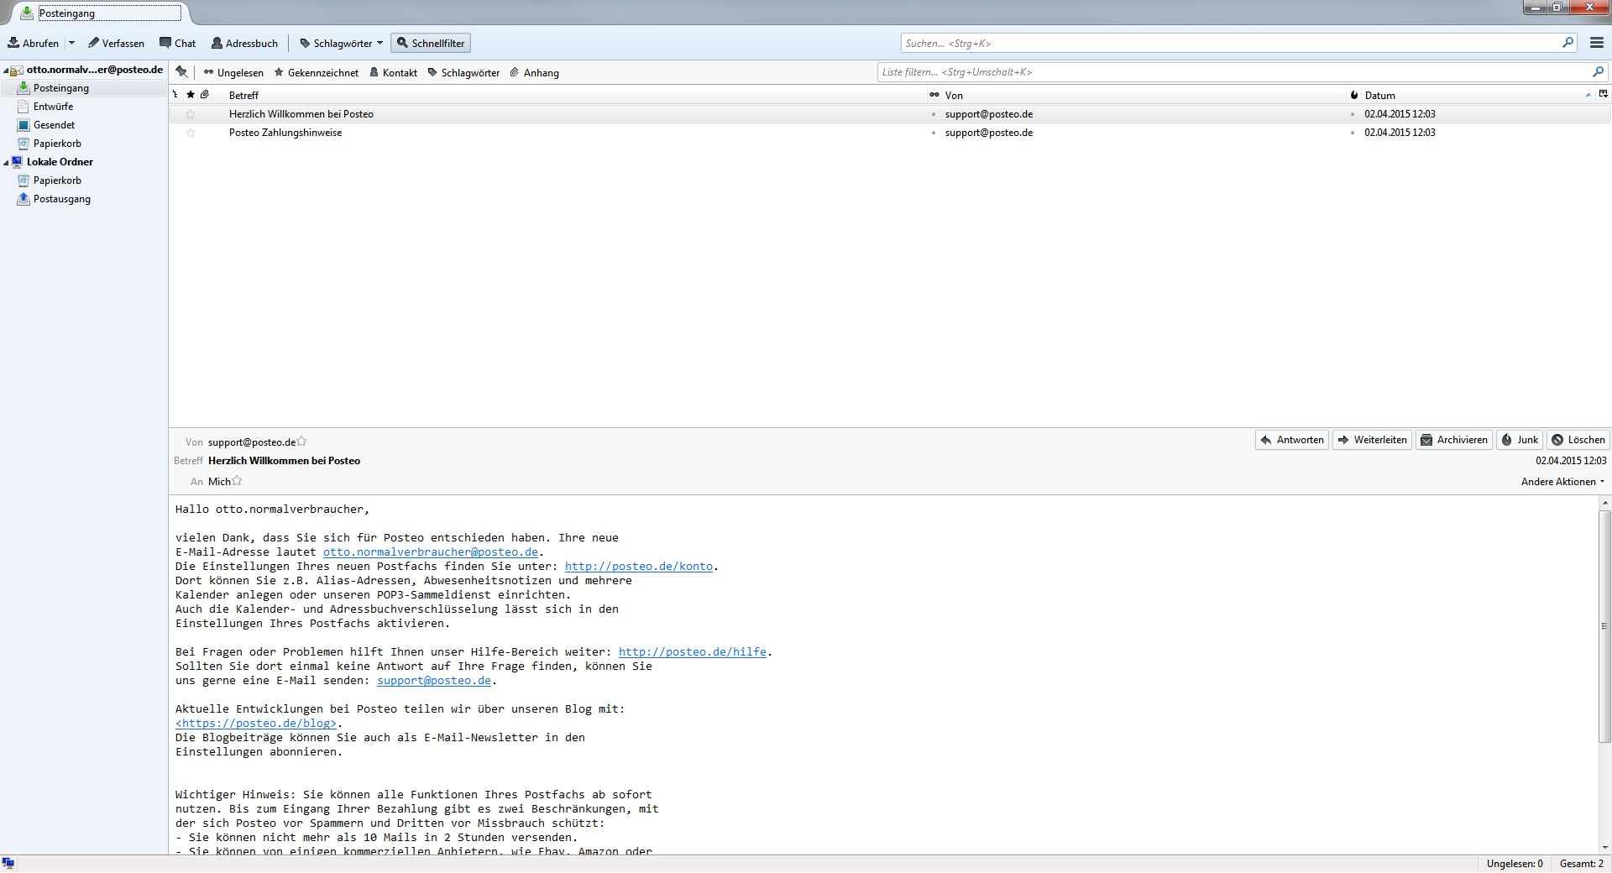Mark message as Junk

[x=1520, y=440]
